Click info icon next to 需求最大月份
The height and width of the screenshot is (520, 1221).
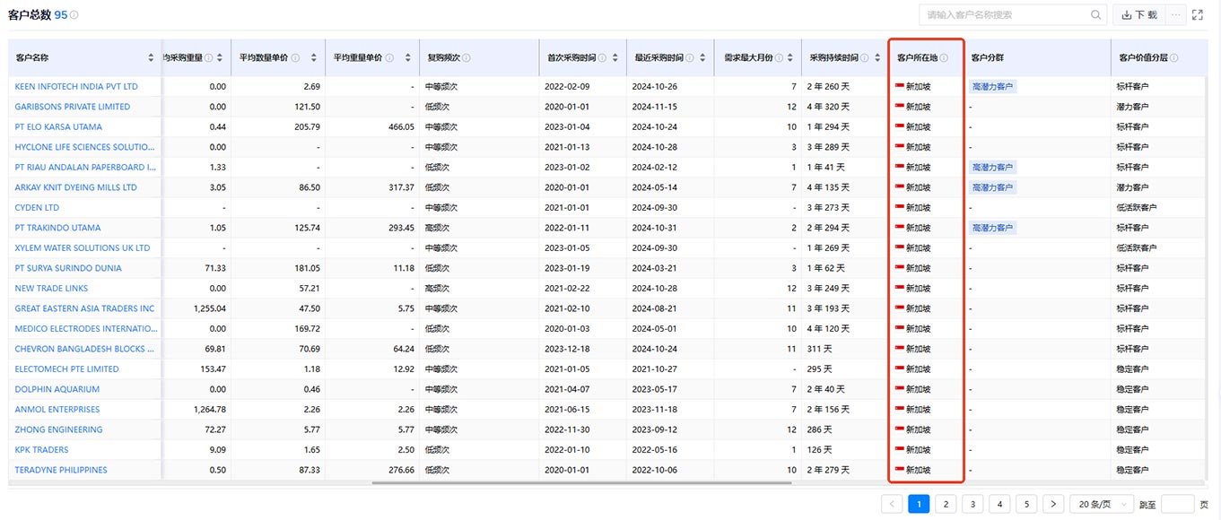pos(779,58)
